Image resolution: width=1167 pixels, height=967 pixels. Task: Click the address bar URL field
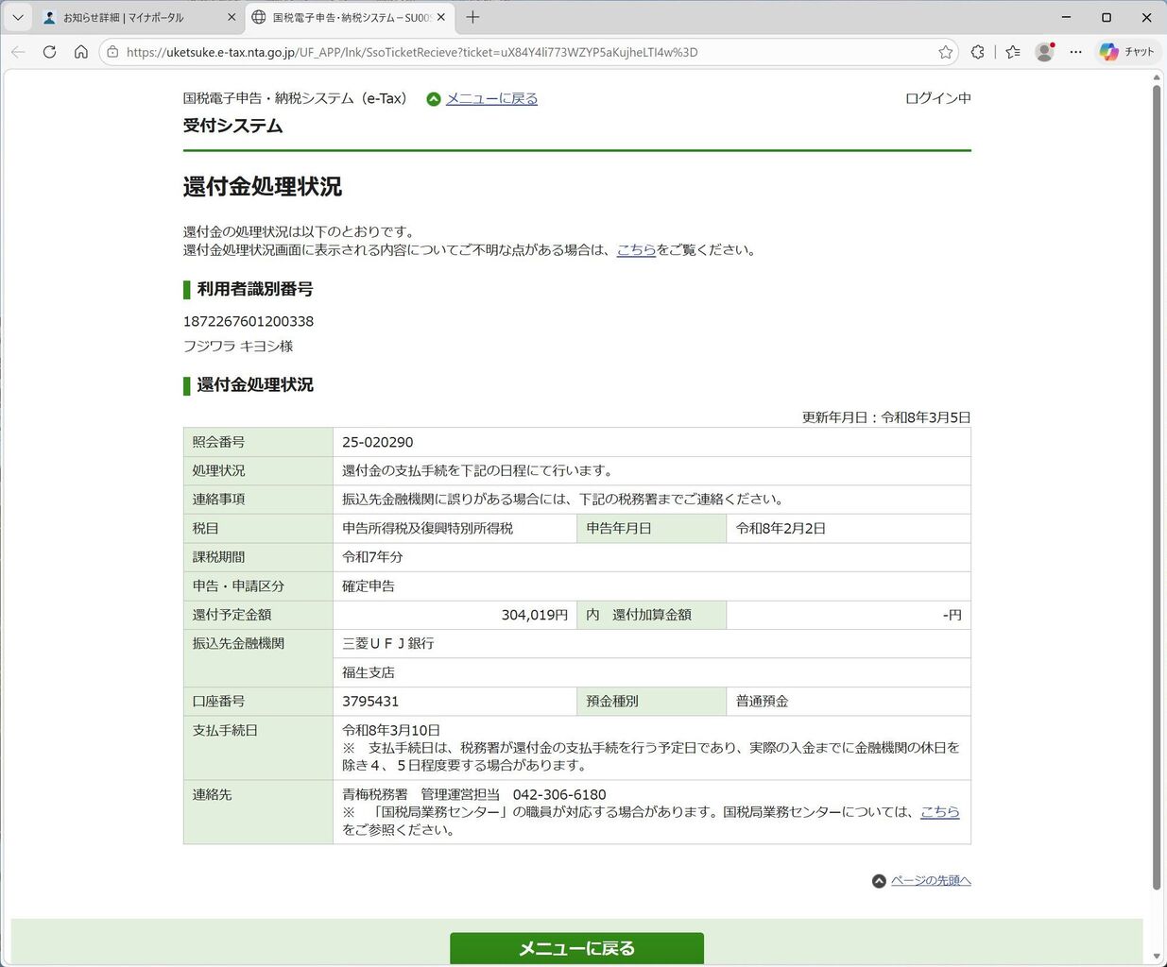tap(529, 52)
